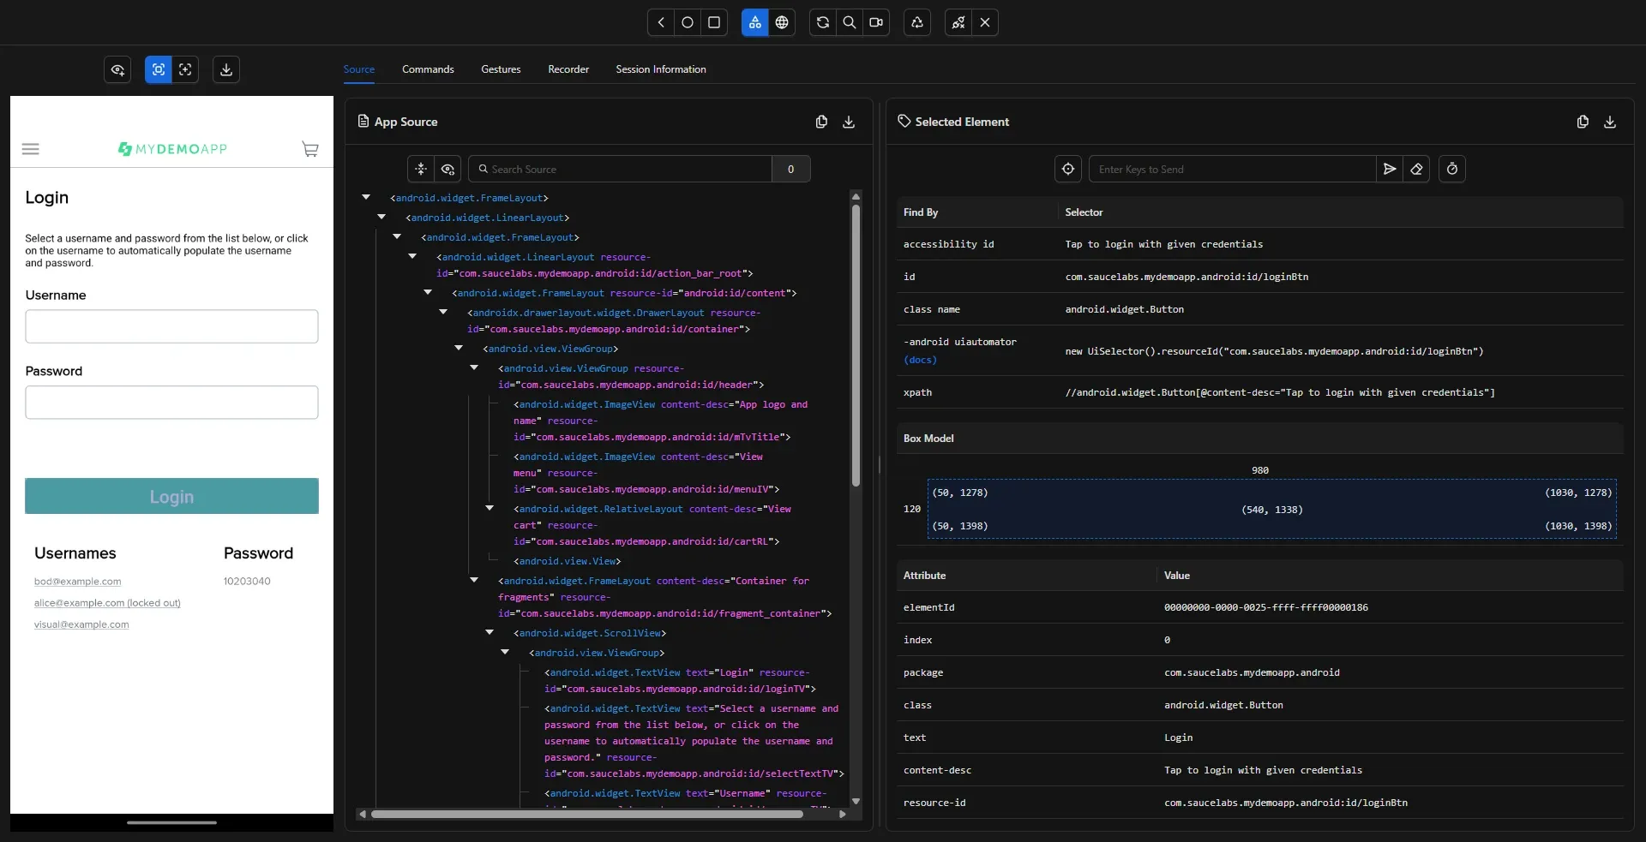
Task: Click the xpath selector value
Action: 1280,392
